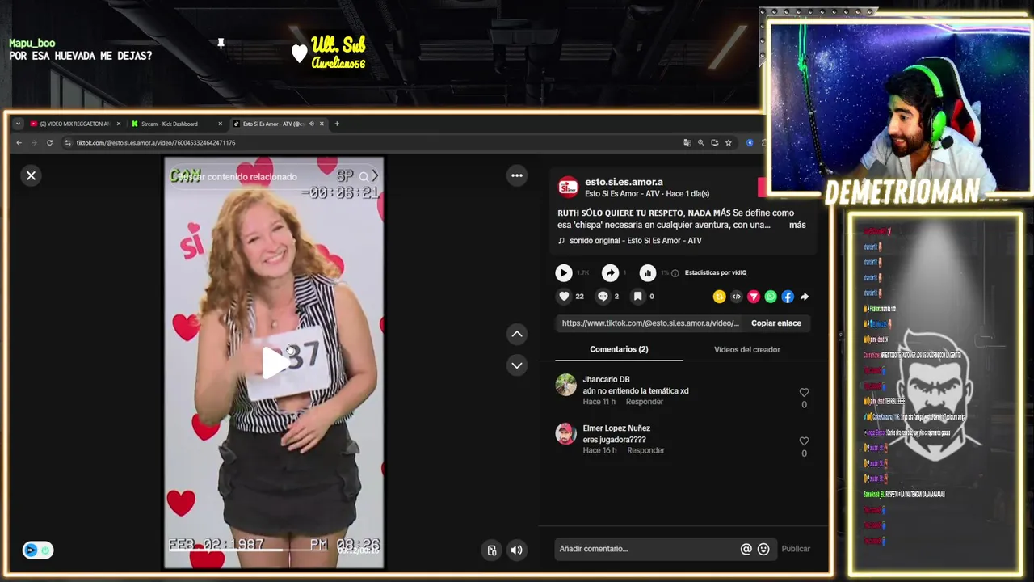
Task: Open the three-dots more options menu on the video
Action: click(517, 175)
